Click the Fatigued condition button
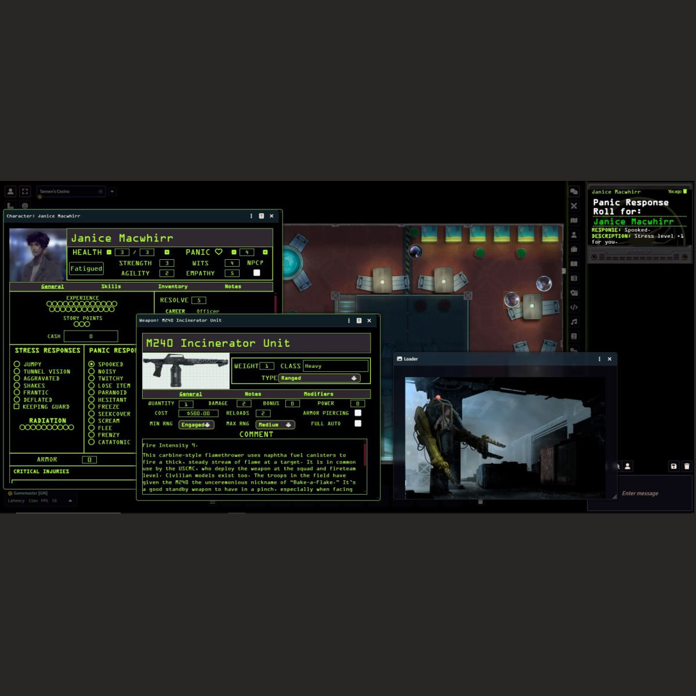Image resolution: width=696 pixels, height=696 pixels. coord(86,269)
